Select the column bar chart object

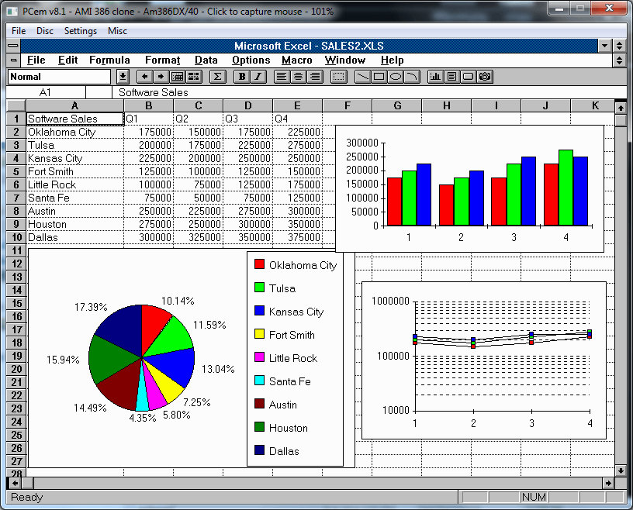coord(469,188)
